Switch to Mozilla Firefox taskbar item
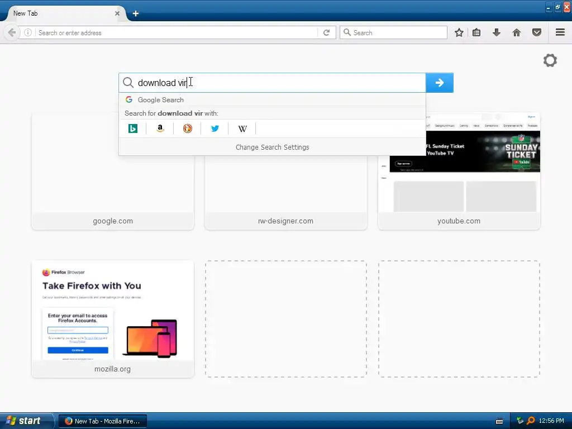 pyautogui.click(x=103, y=421)
